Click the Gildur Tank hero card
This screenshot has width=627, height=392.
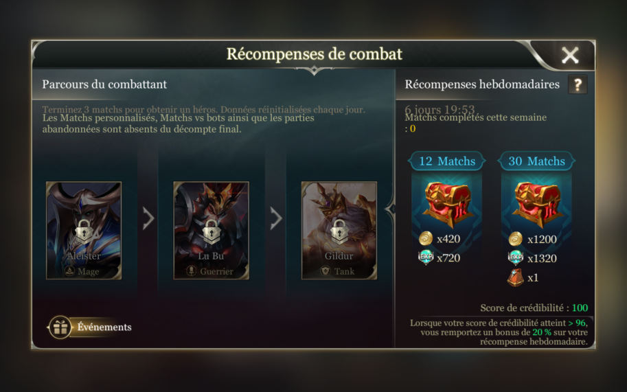pyautogui.click(x=339, y=231)
